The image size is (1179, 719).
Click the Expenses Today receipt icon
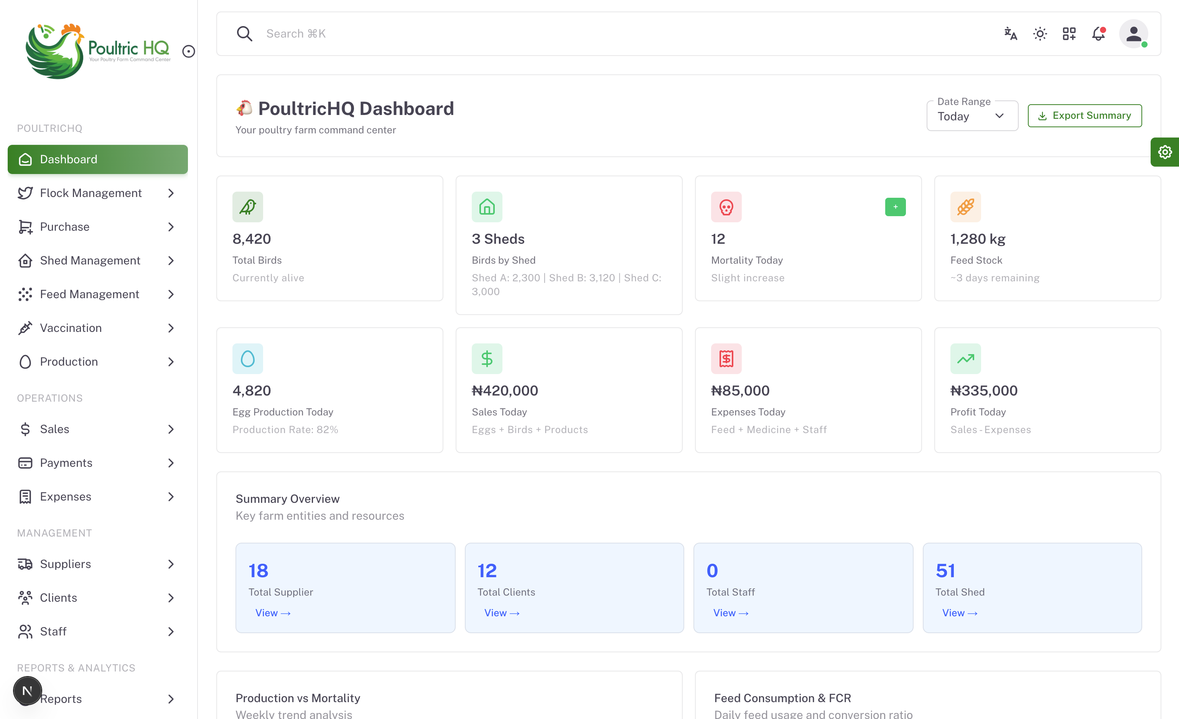point(726,358)
